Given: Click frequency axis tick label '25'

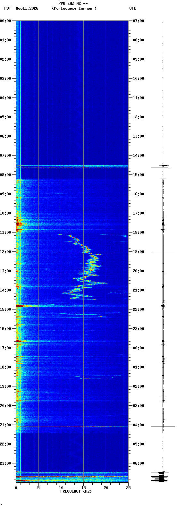Looking at the screenshot, I should (x=128, y=488).
